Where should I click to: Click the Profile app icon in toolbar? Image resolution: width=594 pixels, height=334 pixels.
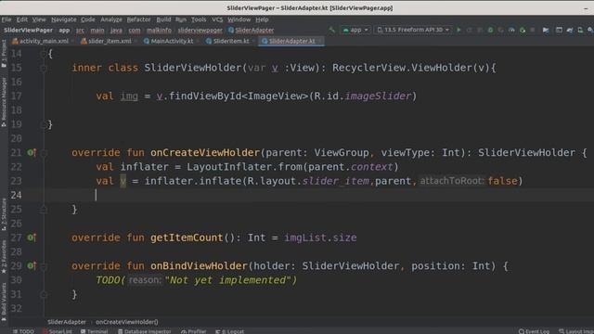click(511, 30)
